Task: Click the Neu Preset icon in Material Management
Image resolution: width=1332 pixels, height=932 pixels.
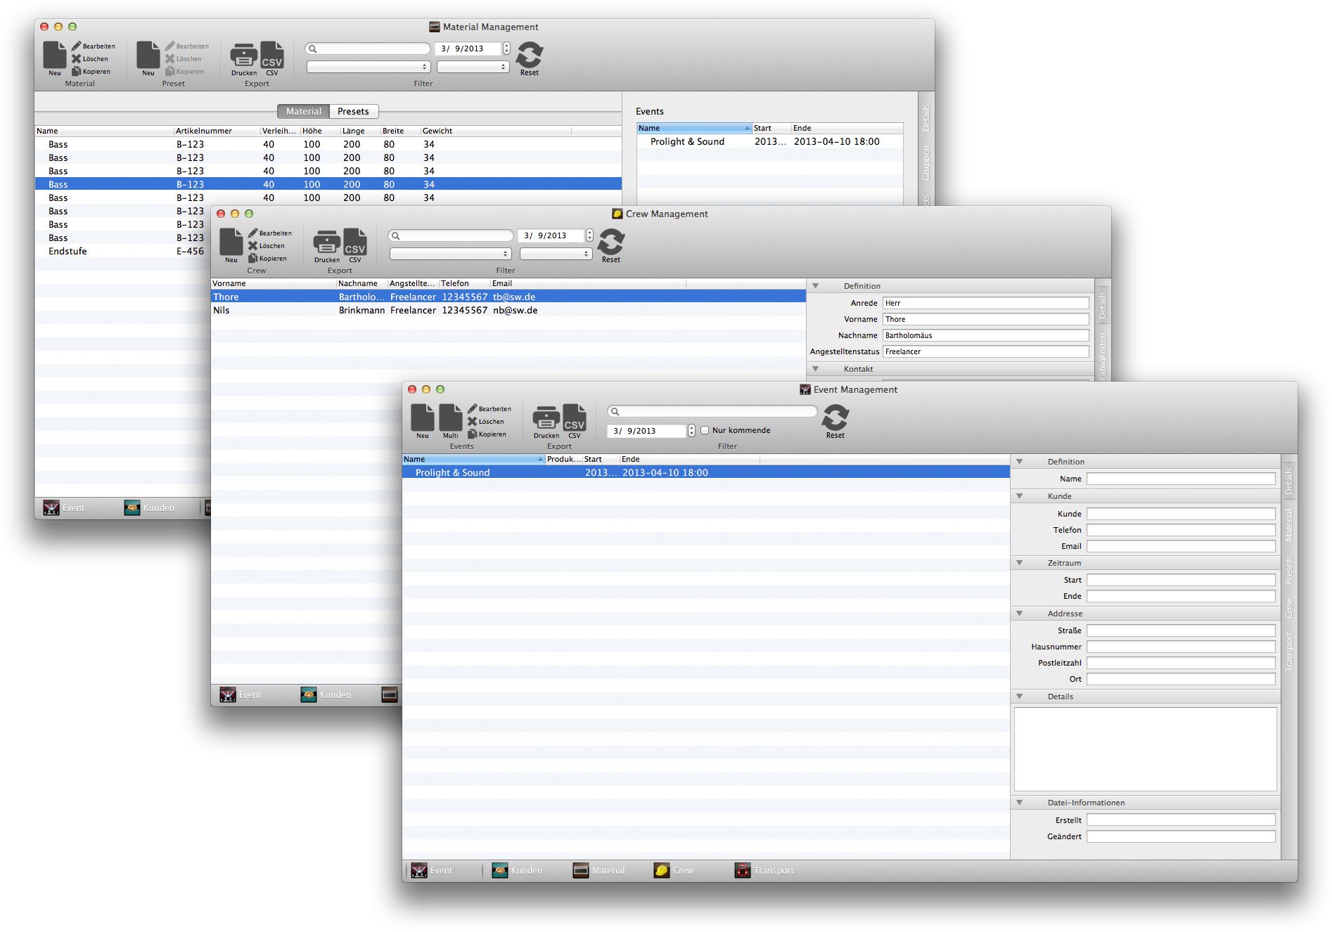Action: click(148, 56)
